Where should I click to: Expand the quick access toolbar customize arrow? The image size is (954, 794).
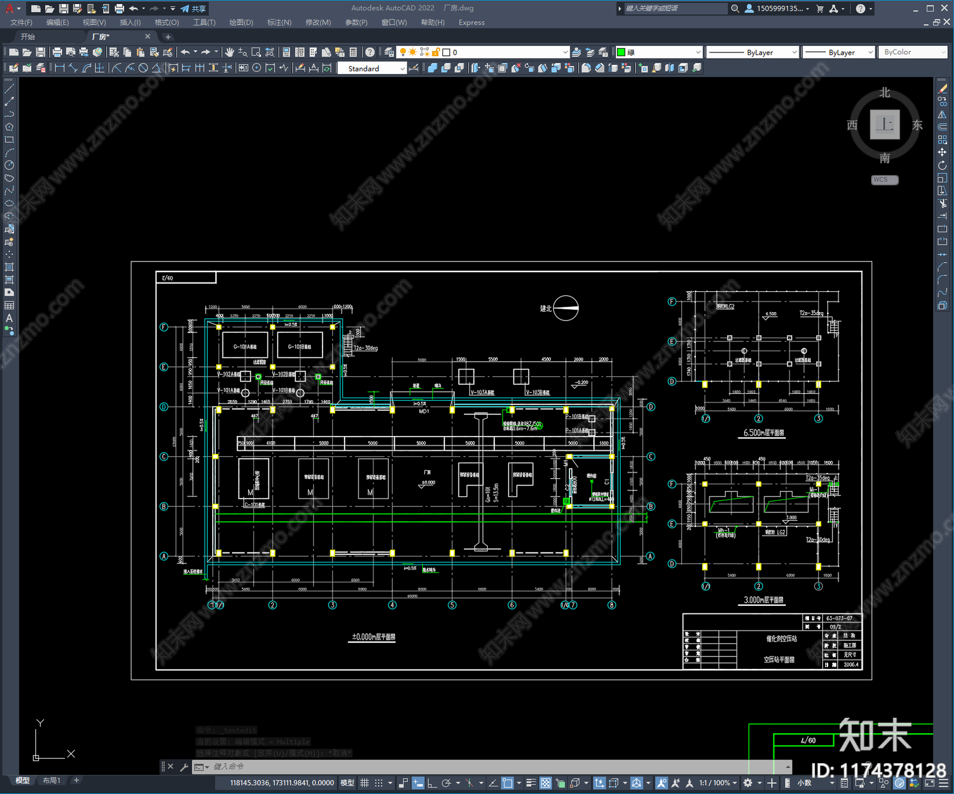(x=173, y=8)
